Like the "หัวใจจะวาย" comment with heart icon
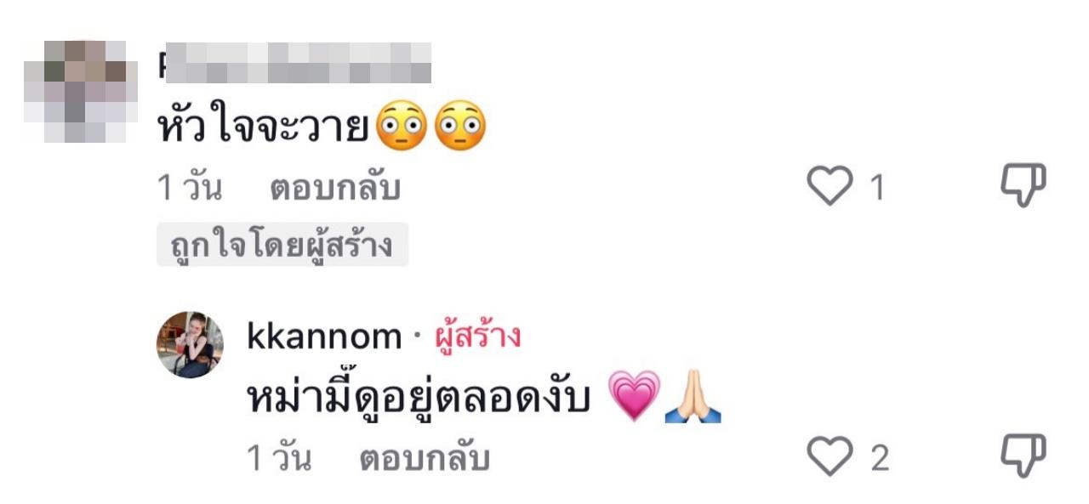 [829, 186]
